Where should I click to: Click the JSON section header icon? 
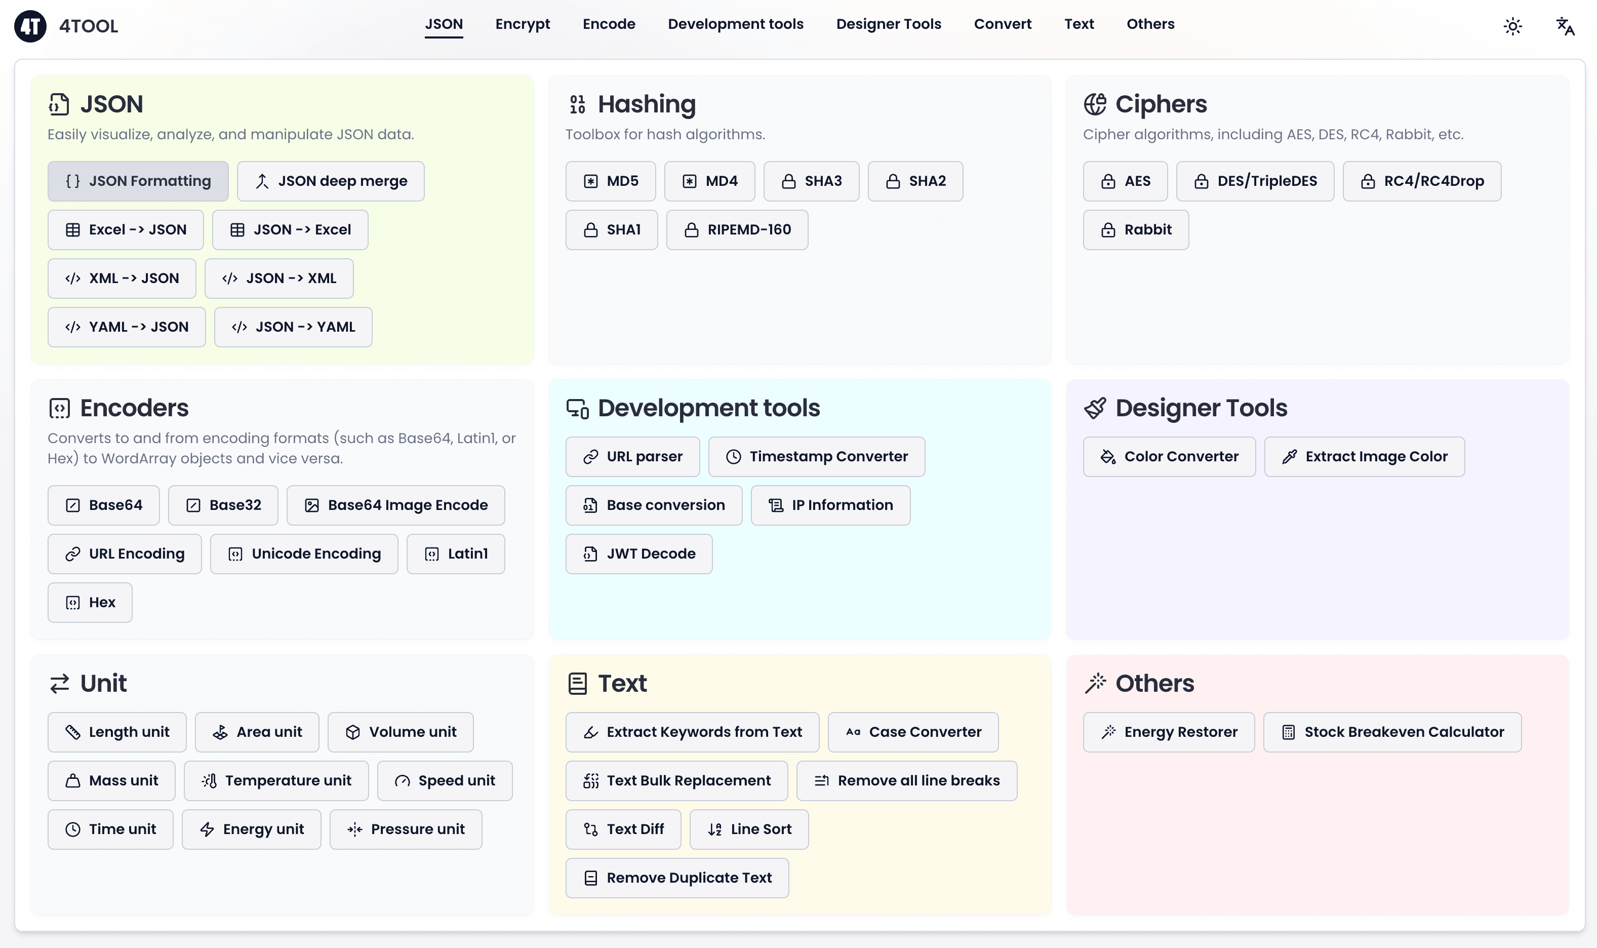pos(59,104)
